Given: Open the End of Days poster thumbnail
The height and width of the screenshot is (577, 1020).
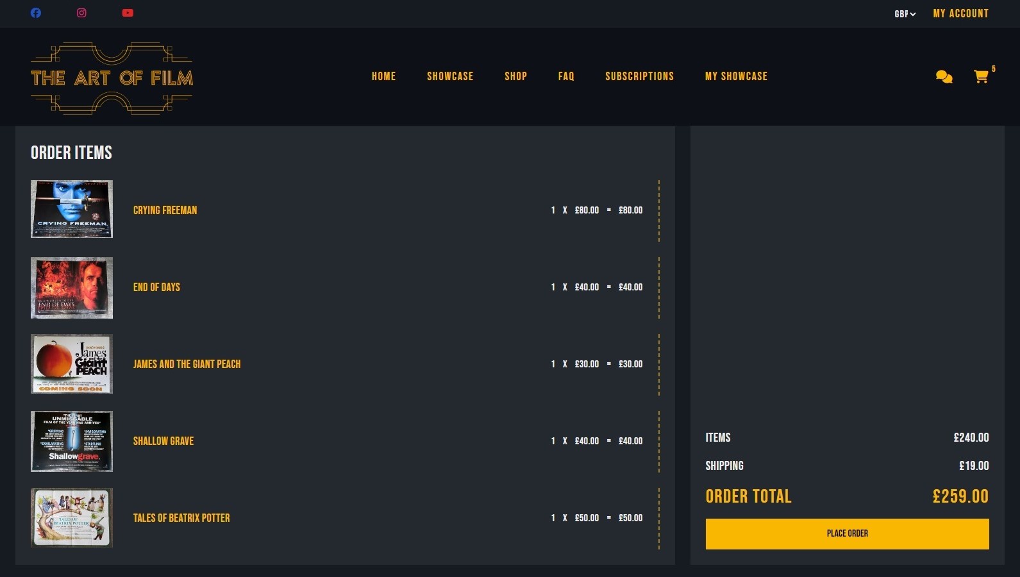Looking at the screenshot, I should tap(72, 288).
